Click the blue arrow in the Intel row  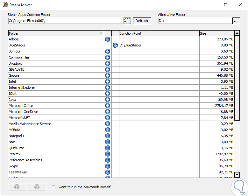(108, 81)
